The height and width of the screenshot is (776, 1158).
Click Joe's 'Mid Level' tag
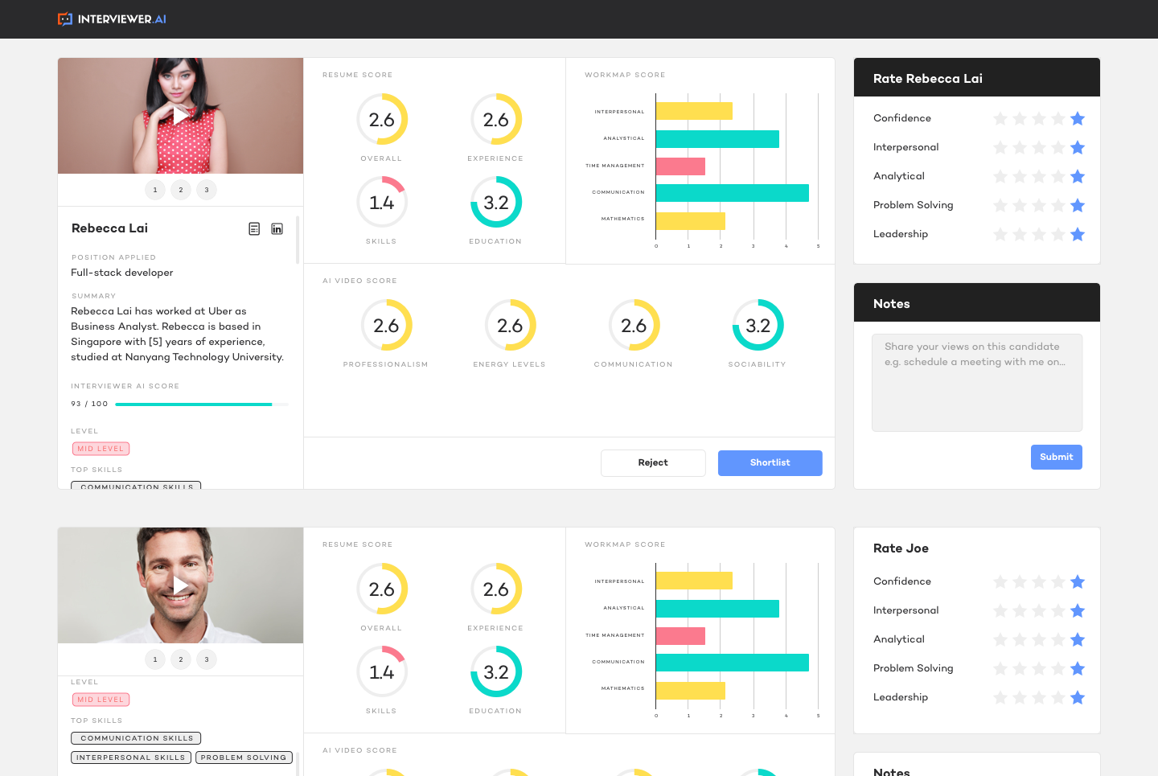[x=101, y=700]
